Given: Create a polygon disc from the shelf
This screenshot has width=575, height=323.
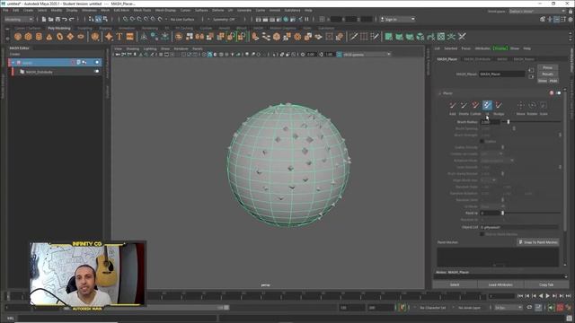Looking at the screenshot, I should click(x=81, y=37).
